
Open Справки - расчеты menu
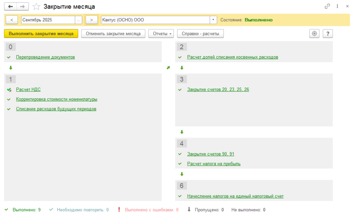(x=200, y=34)
